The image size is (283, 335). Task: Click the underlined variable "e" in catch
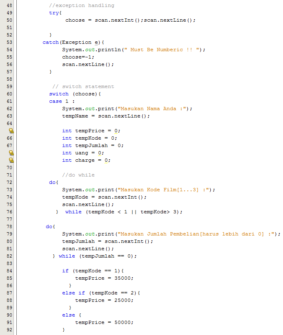[x=96, y=43]
